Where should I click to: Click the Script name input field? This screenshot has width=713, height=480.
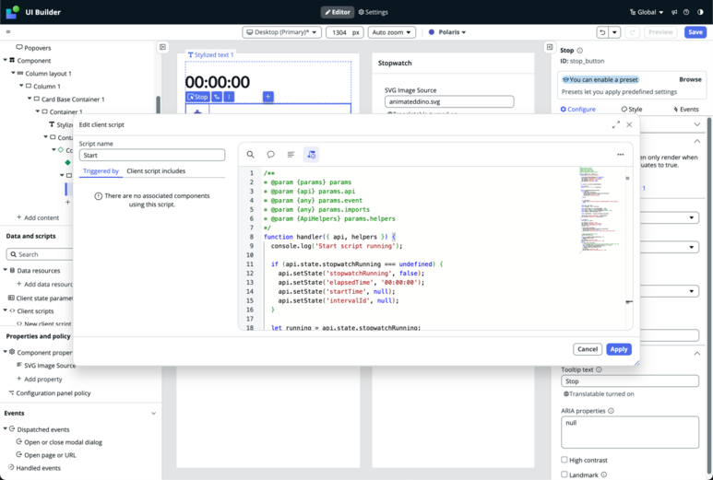[152, 156]
